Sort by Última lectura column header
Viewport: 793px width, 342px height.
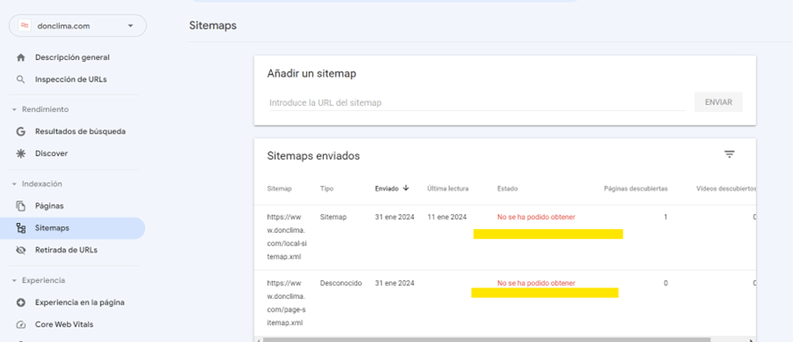tap(448, 189)
